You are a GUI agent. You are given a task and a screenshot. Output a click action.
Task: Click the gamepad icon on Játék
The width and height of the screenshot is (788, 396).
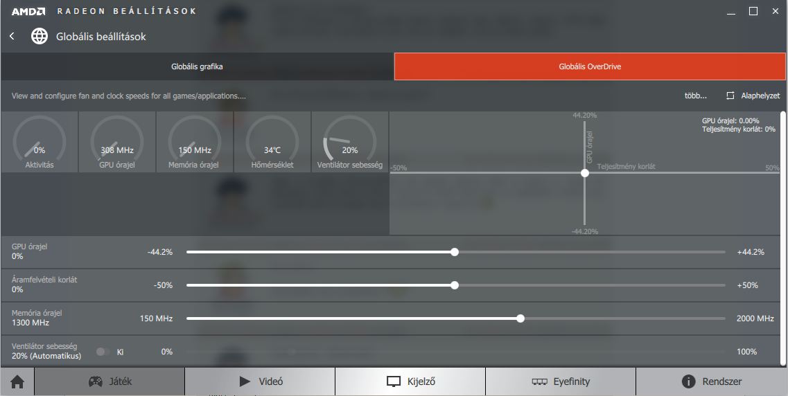pos(96,381)
